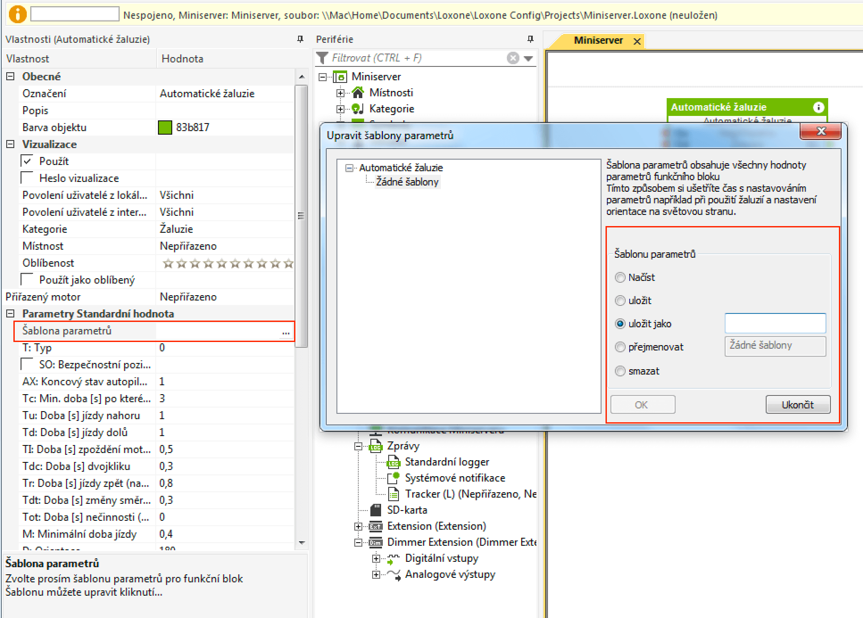Click OK in the template dialog
Screen dimensions: 863x618
coord(643,404)
